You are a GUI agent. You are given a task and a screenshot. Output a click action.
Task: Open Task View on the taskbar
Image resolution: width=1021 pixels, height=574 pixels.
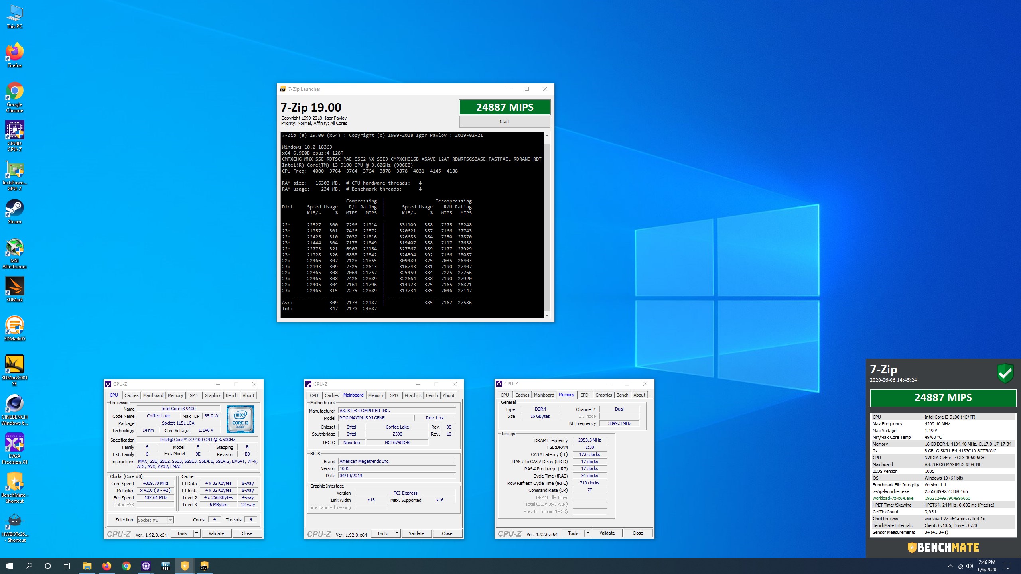tap(67, 566)
